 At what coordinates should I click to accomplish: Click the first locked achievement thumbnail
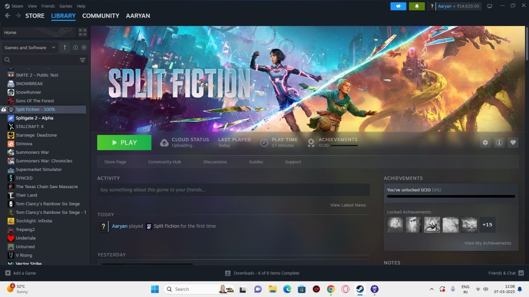coord(395,225)
